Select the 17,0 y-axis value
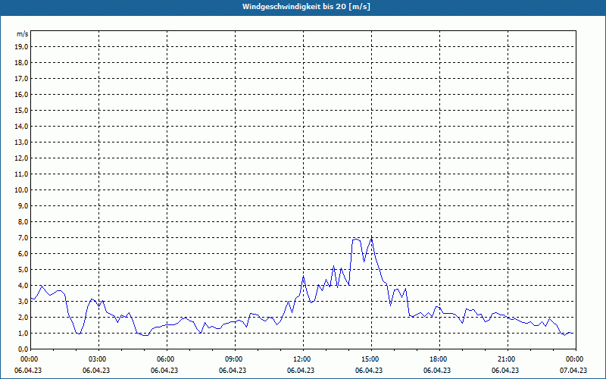Viewport: 606px width, 379px height. (21, 79)
